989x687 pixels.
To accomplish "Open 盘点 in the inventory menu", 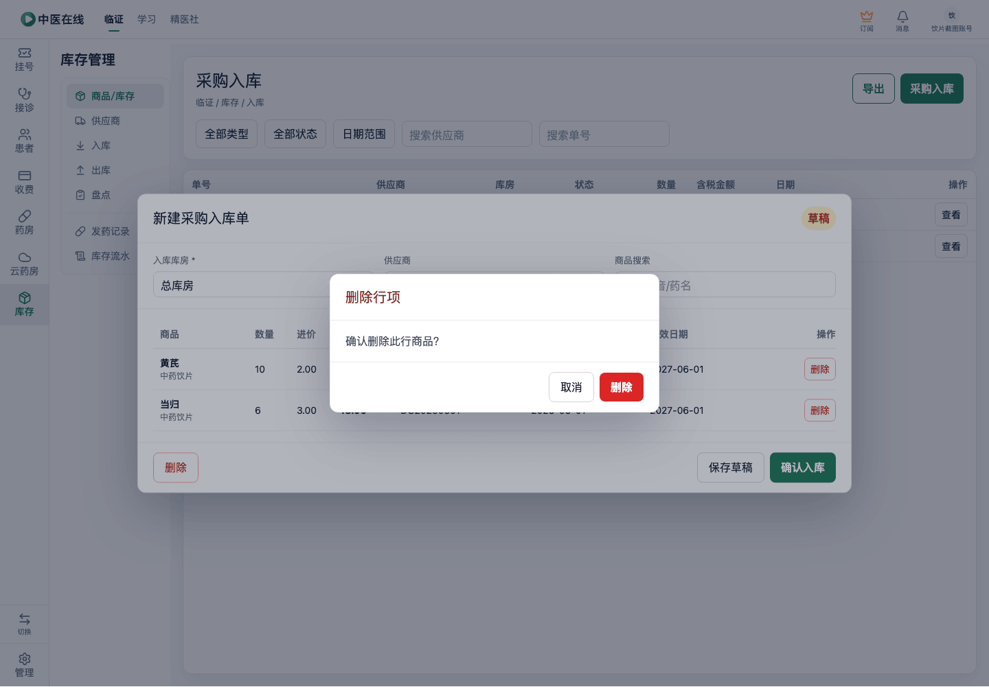I will [115, 195].
